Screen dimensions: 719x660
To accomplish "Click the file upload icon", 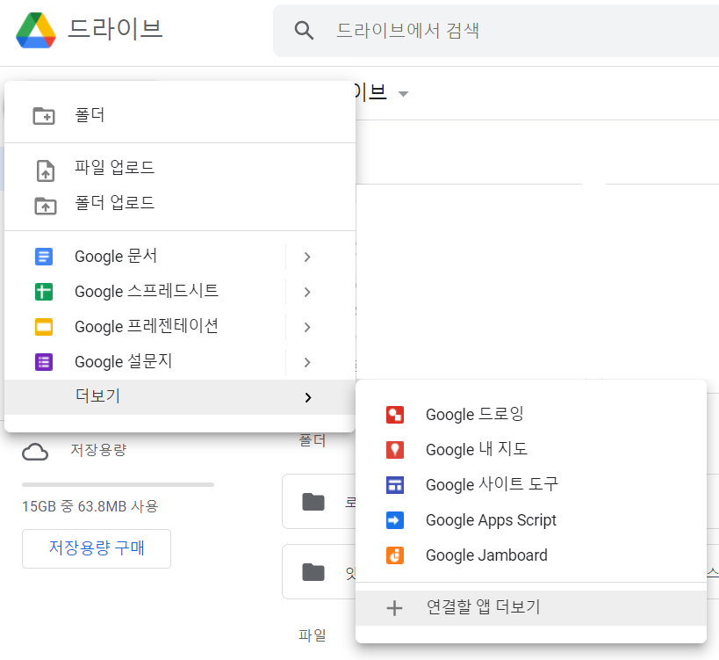I will pos(46,170).
